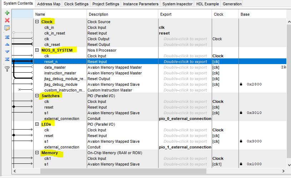Toggle the lock on base address 0x3010
The height and width of the screenshot is (178, 291).
click(x=241, y=113)
